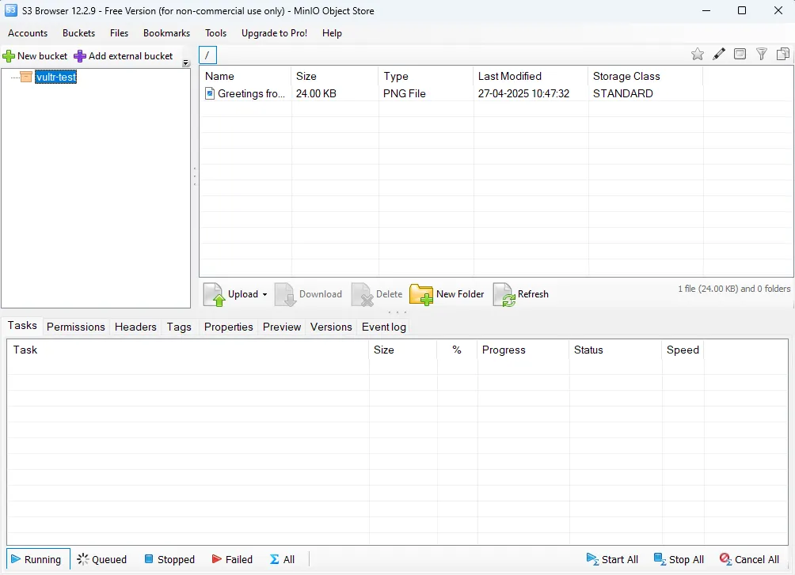Click the Refresh toolbar icon
Screen dimensions: 795x575
504,294
